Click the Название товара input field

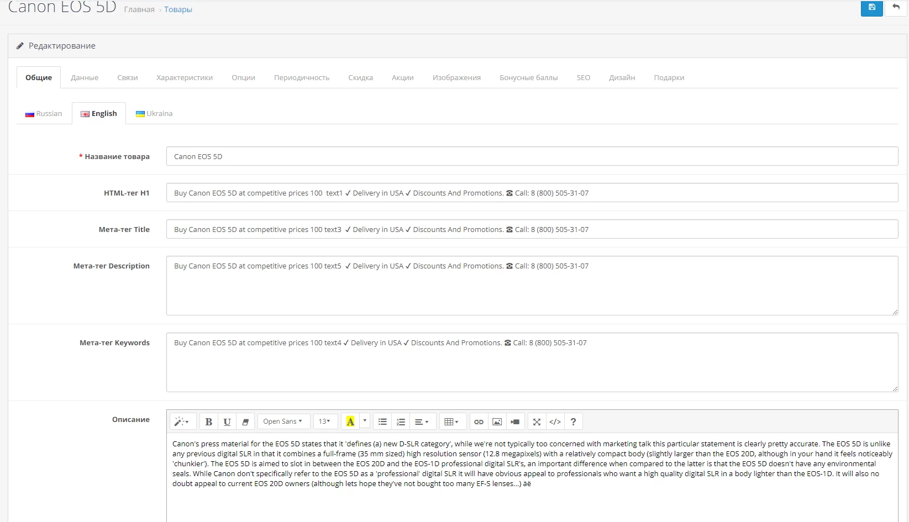pyautogui.click(x=532, y=156)
